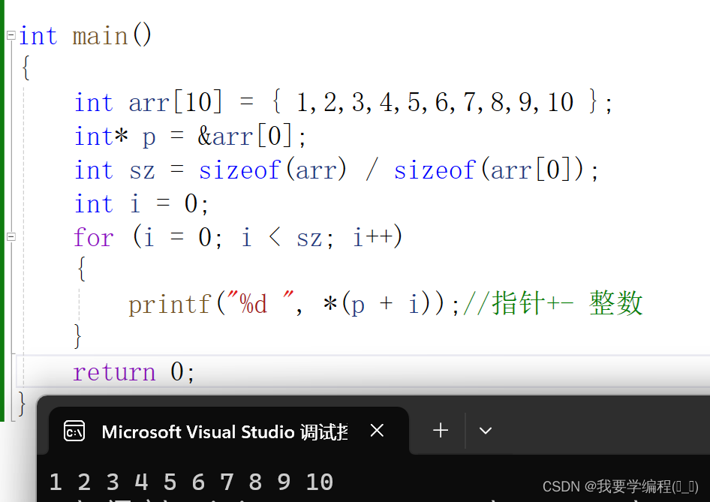Collapse the for loop code block
This screenshot has height=502, width=710.
click(x=11, y=236)
